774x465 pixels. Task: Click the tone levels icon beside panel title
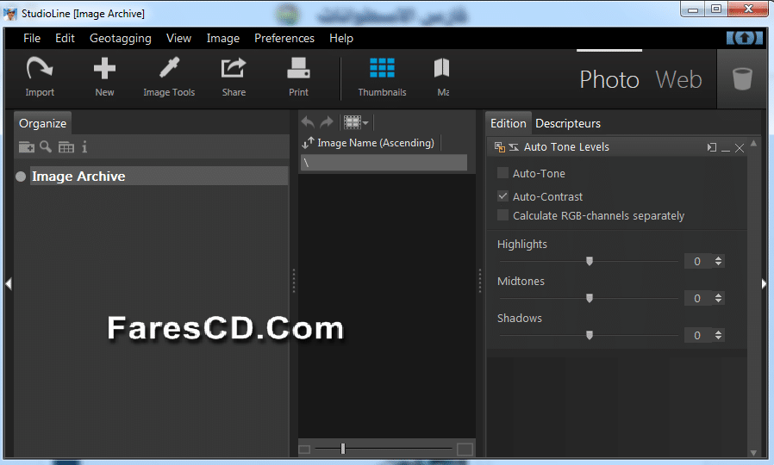[514, 147]
